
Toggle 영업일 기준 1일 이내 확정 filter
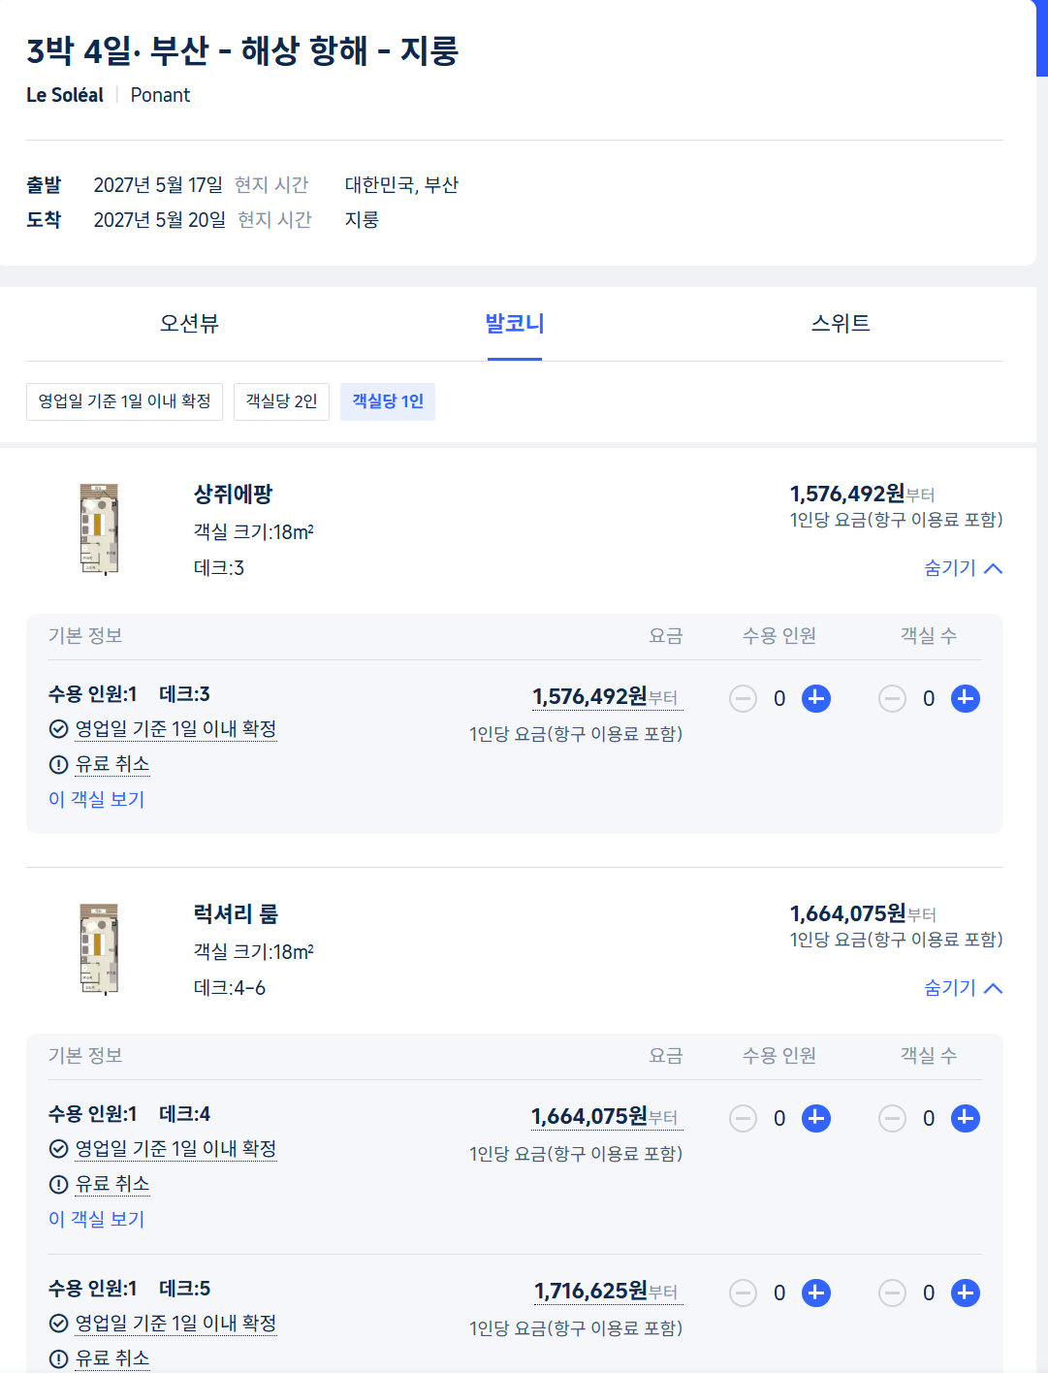[124, 401]
